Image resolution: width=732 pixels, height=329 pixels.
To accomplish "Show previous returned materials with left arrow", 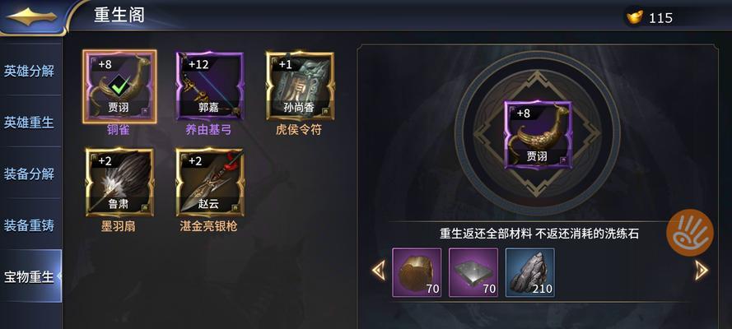I will 379,271.
